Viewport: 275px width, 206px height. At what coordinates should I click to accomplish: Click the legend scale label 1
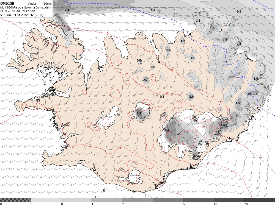[x=92, y=204]
